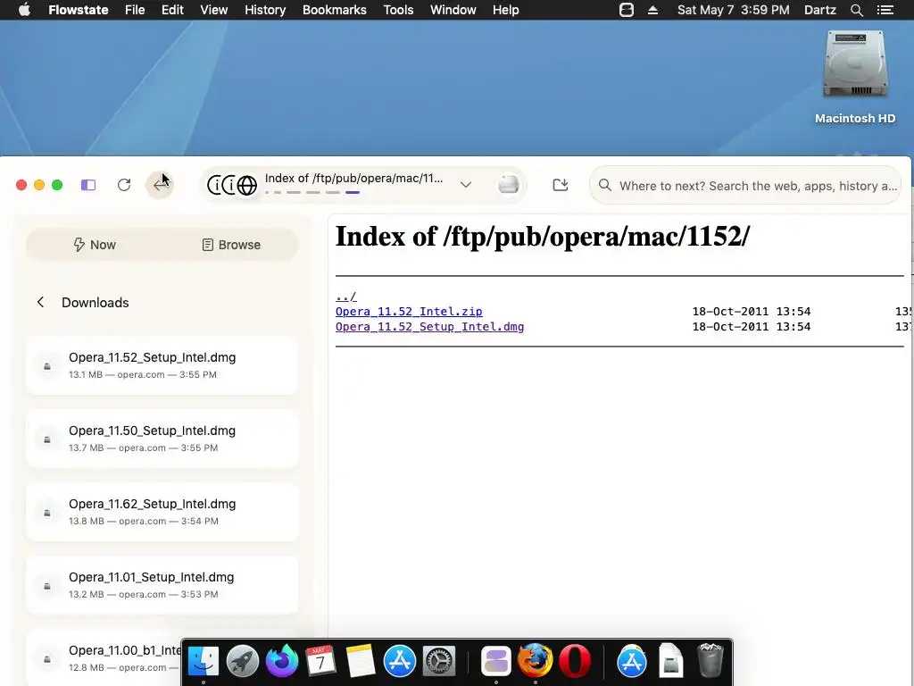The height and width of the screenshot is (686, 914).
Task: Focus the 'Where to next?' search field
Action: pyautogui.click(x=745, y=186)
